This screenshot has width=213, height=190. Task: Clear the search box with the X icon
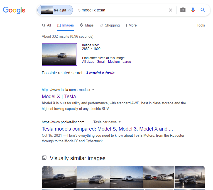[x=170, y=10]
